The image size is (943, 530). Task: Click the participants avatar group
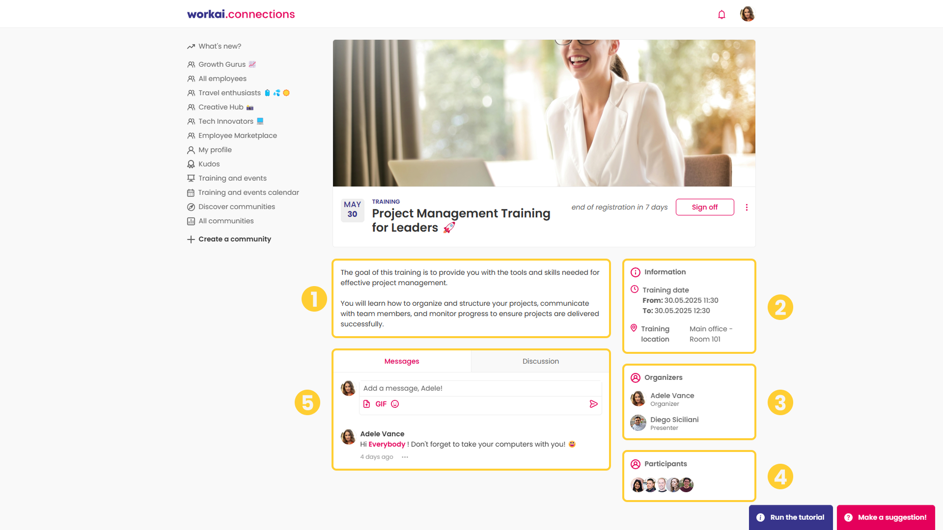(x=662, y=485)
